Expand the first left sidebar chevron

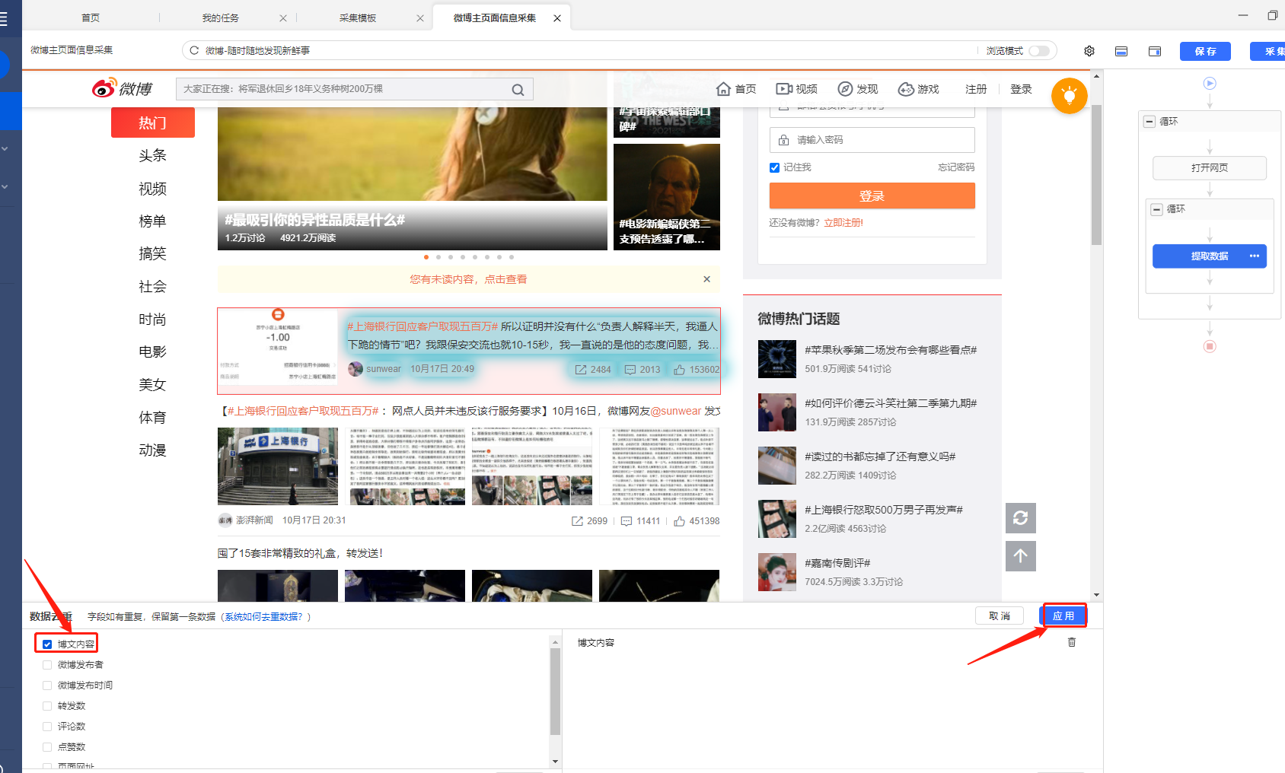click(x=5, y=148)
